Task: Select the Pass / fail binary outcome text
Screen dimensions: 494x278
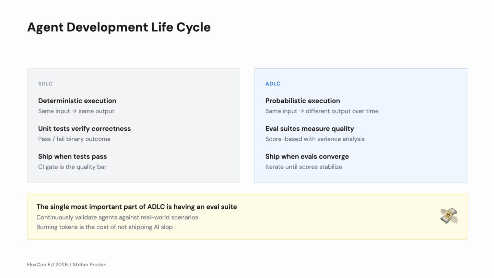Action: (x=74, y=139)
